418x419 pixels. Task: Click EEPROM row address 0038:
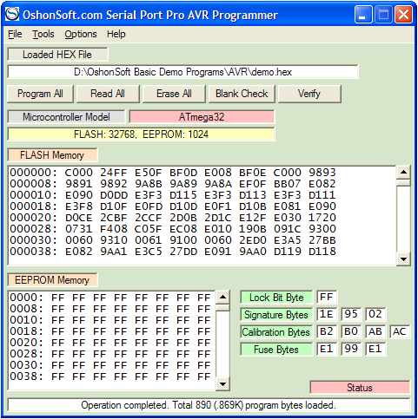[x=27, y=376]
